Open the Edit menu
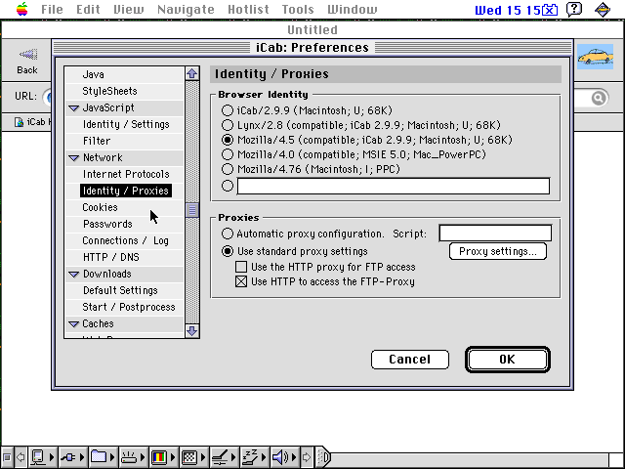 click(88, 9)
